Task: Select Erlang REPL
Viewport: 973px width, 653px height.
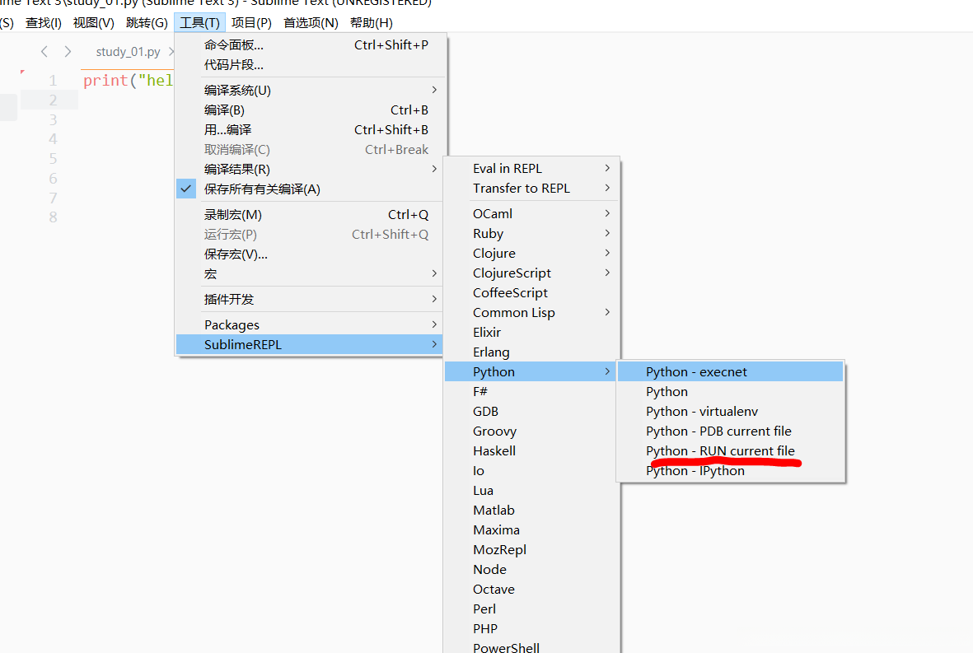Action: 531,352
